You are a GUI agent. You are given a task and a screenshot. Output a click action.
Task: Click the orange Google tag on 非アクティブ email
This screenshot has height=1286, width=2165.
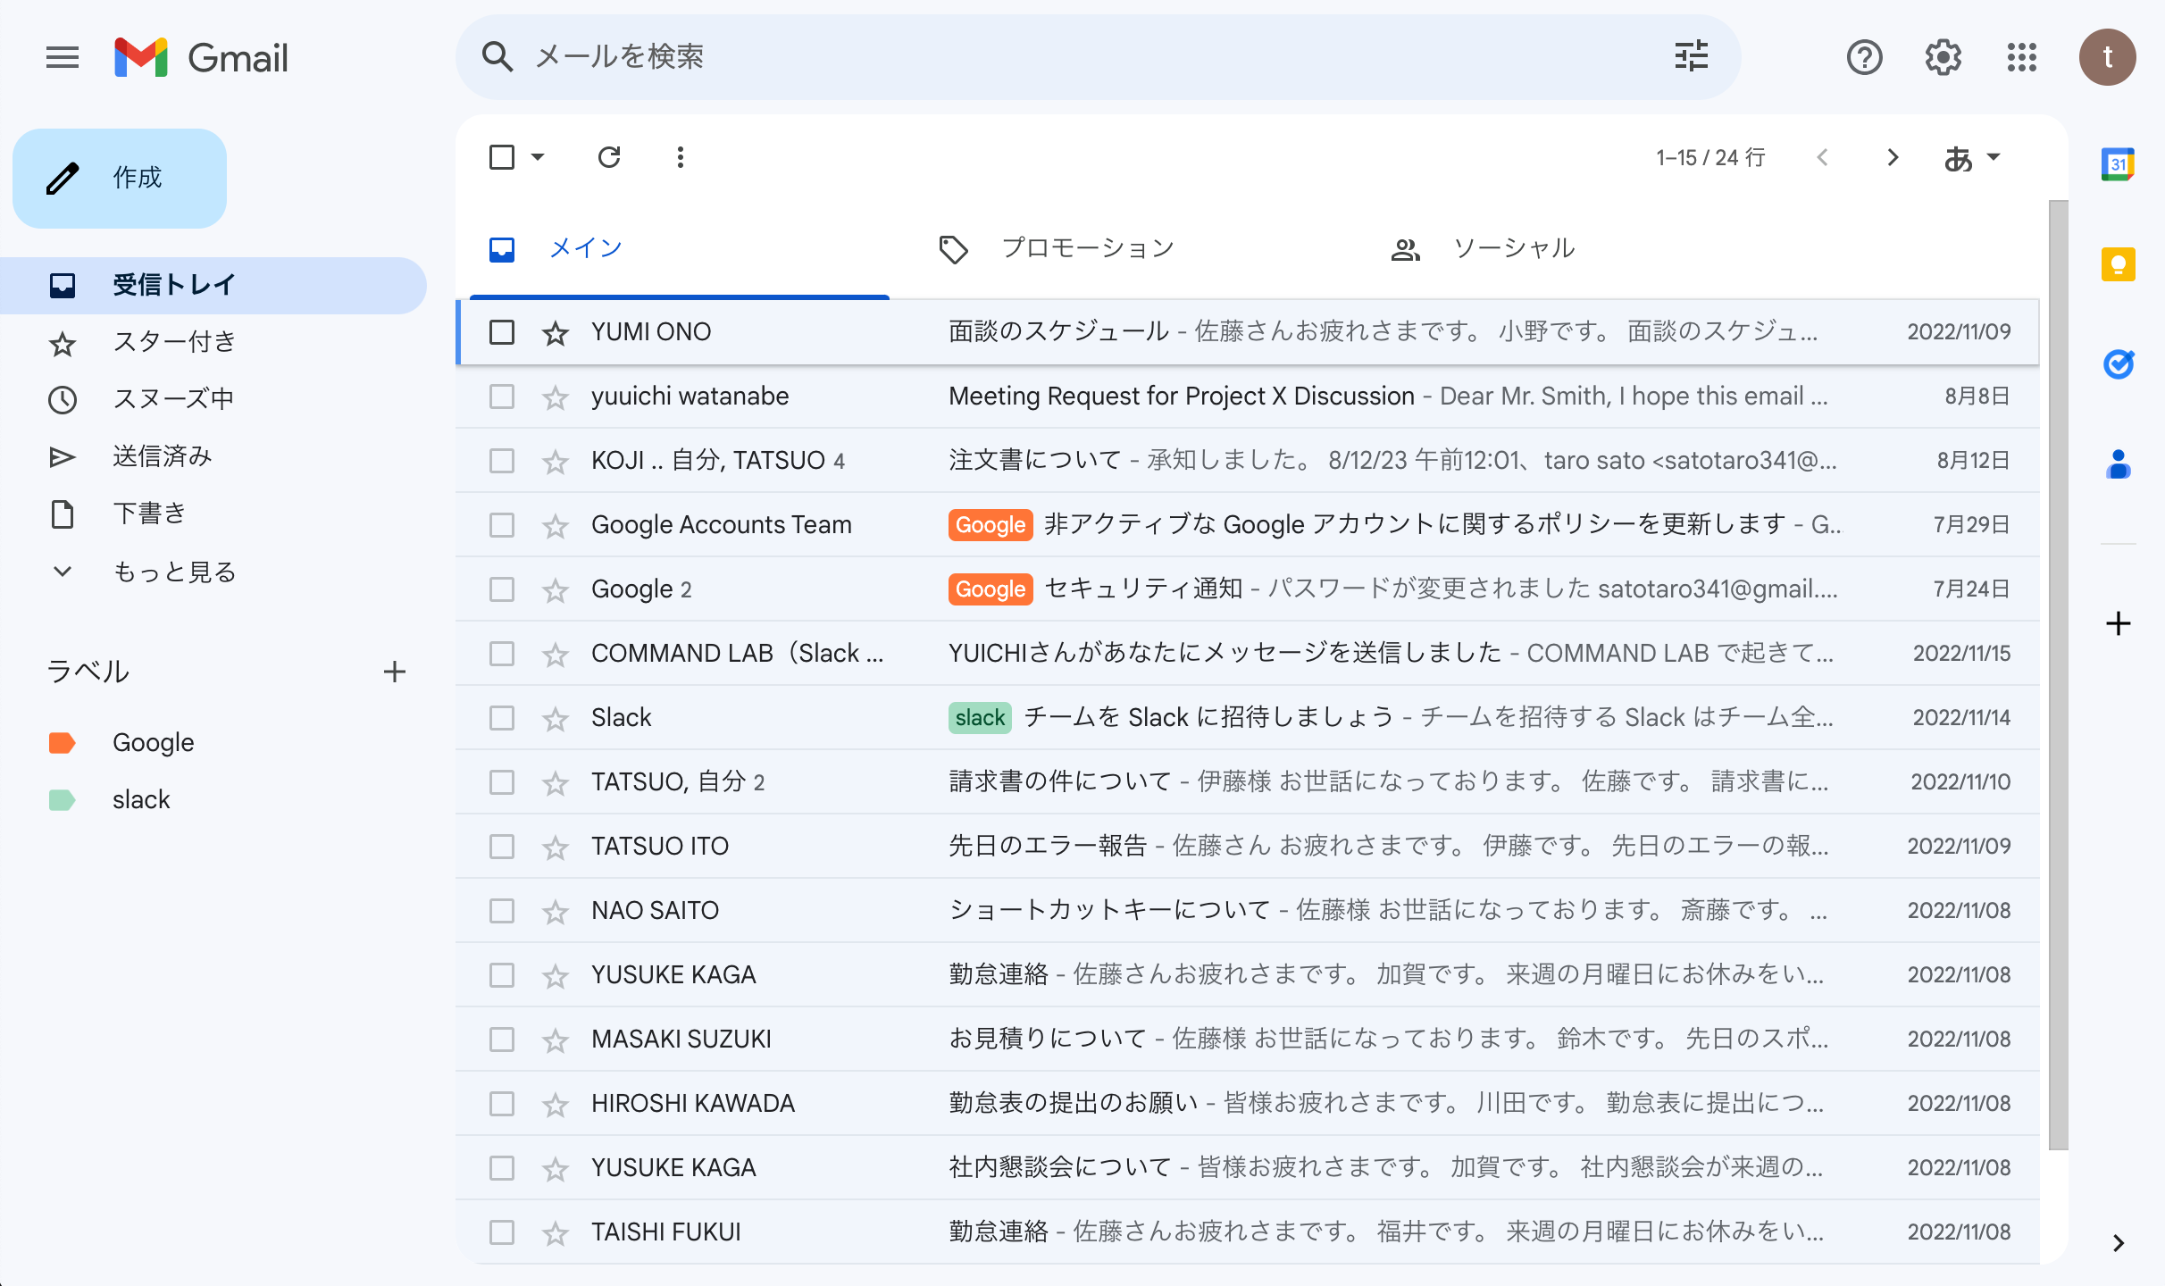point(990,525)
